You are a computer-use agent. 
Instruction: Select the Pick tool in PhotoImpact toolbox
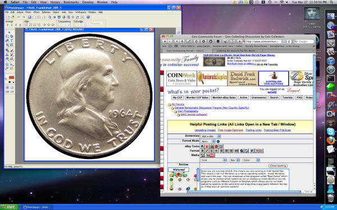[9, 32]
